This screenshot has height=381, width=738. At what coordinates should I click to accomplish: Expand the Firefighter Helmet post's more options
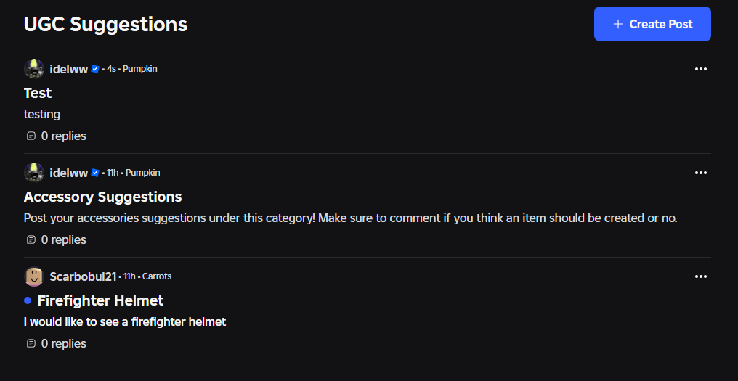pyautogui.click(x=700, y=276)
